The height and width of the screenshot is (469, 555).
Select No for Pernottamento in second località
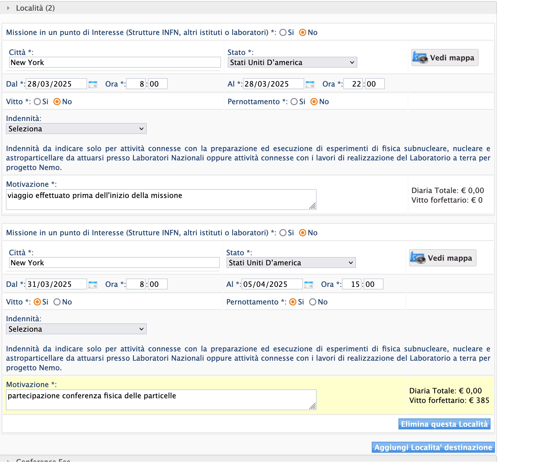point(312,302)
